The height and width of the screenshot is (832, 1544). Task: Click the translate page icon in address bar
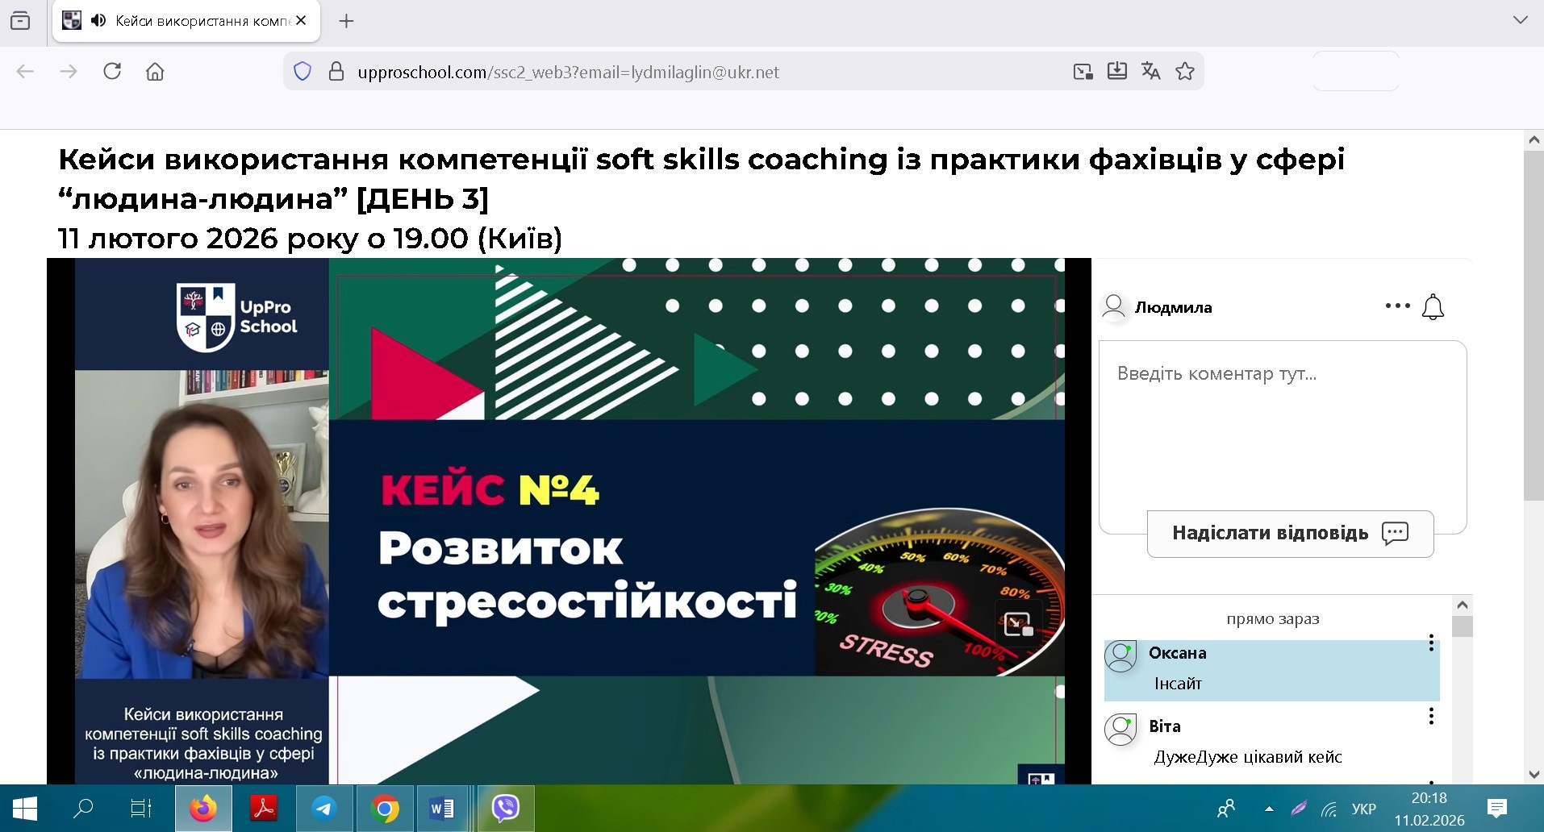click(1150, 72)
